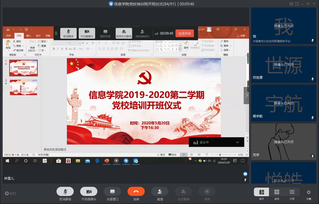Enable the camera with 开启摄像头

(89, 192)
